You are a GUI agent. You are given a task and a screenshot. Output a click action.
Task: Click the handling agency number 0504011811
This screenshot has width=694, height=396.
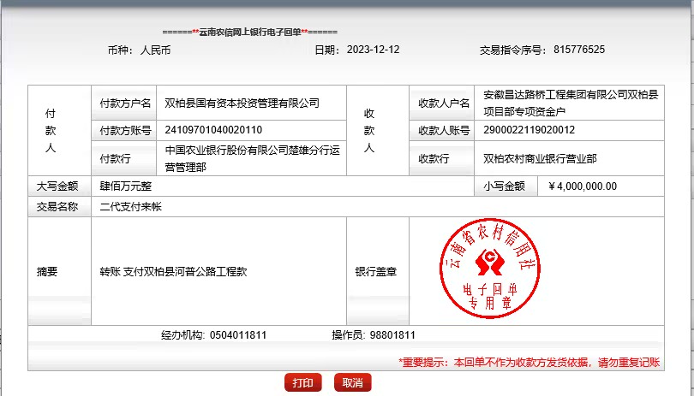tap(237, 334)
